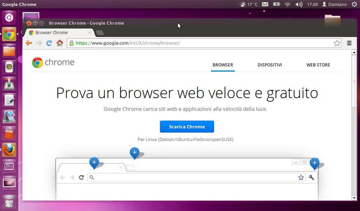Click the plus marker near illustrated wrench
This screenshot has height=211, width=360.
[315, 163]
